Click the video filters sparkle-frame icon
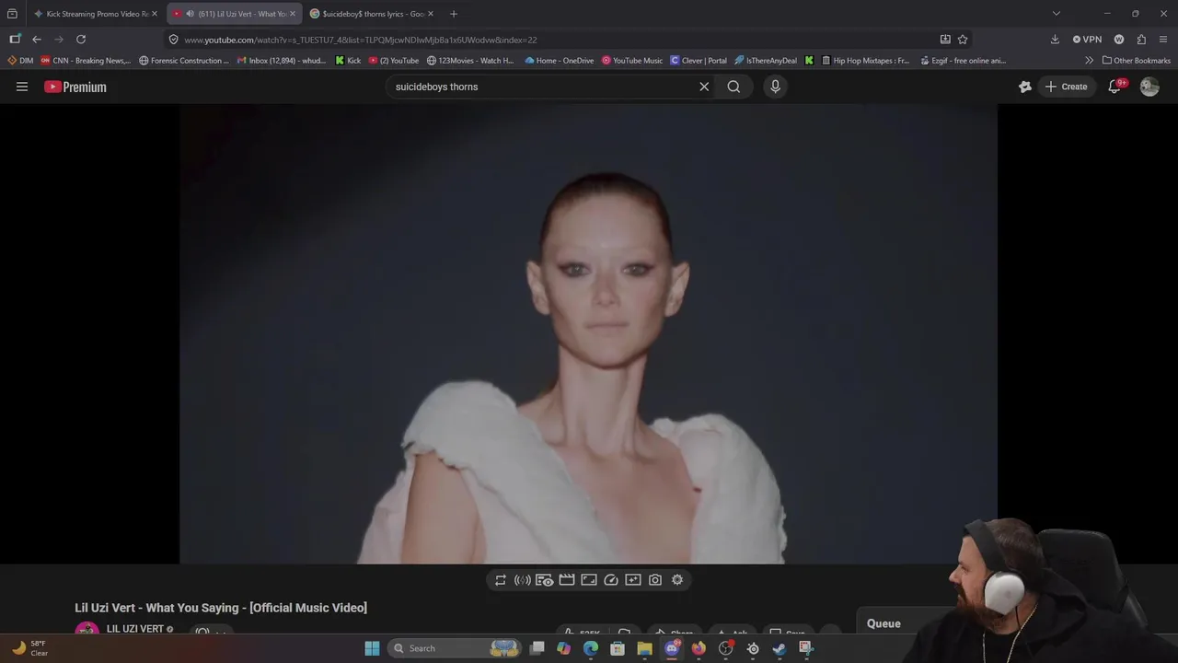Screen dimensions: 1178x663 pyautogui.click(x=633, y=580)
